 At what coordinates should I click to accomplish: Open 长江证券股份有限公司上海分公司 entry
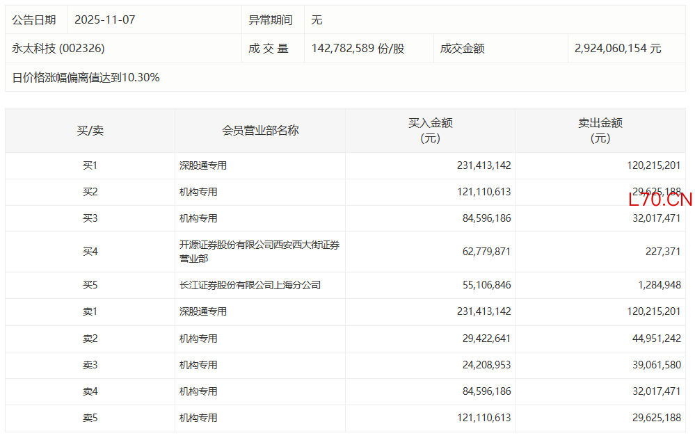click(x=250, y=285)
